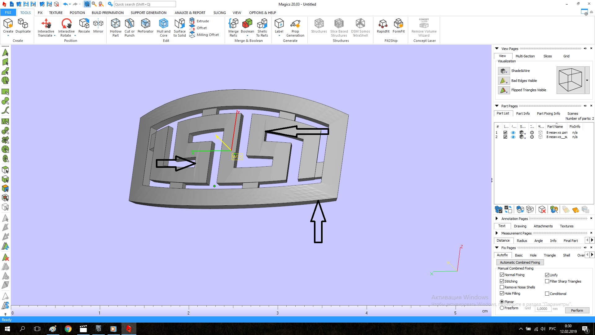Enable Remove Noise Shells checkbox
595x335 pixels.
click(x=502, y=287)
